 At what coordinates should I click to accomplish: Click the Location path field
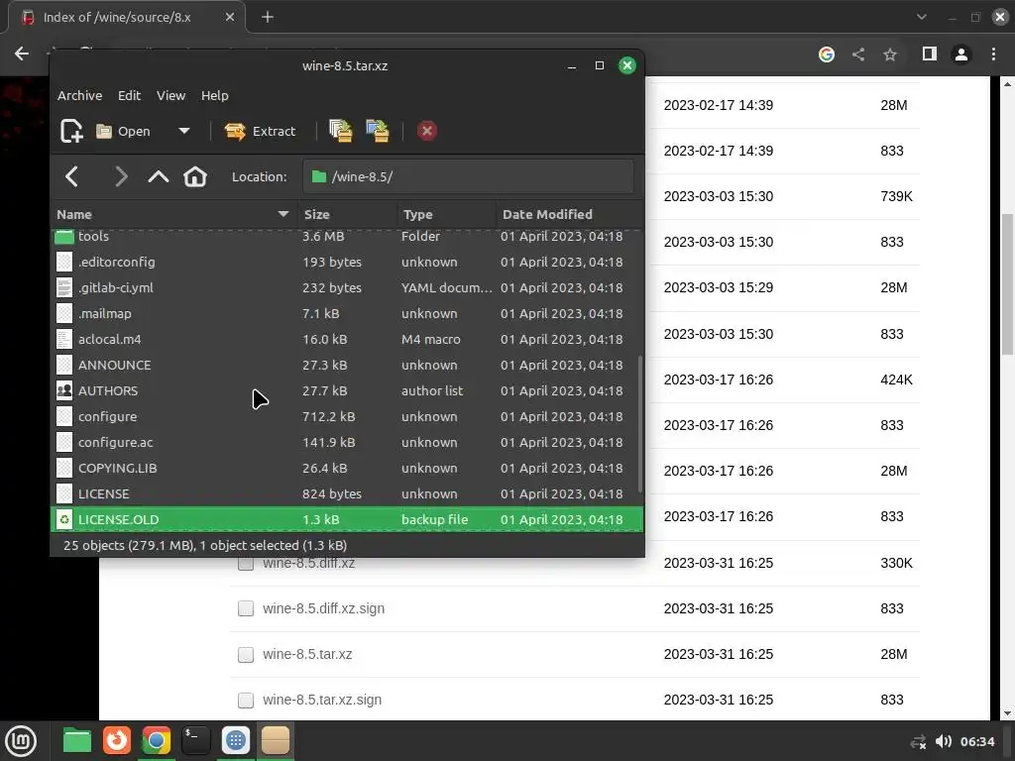click(468, 176)
